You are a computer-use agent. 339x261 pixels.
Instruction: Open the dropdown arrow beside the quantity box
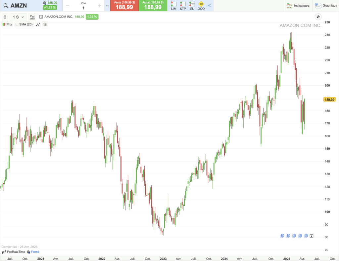pyautogui.click(x=107, y=6)
